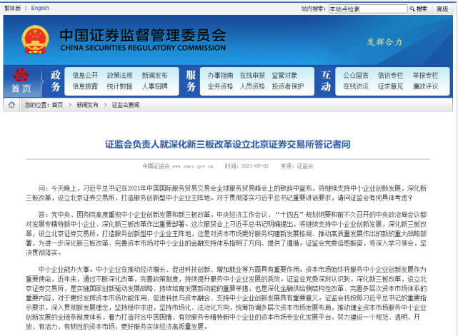Click the 政务 section heading
458x336 pixels.
click(56, 81)
